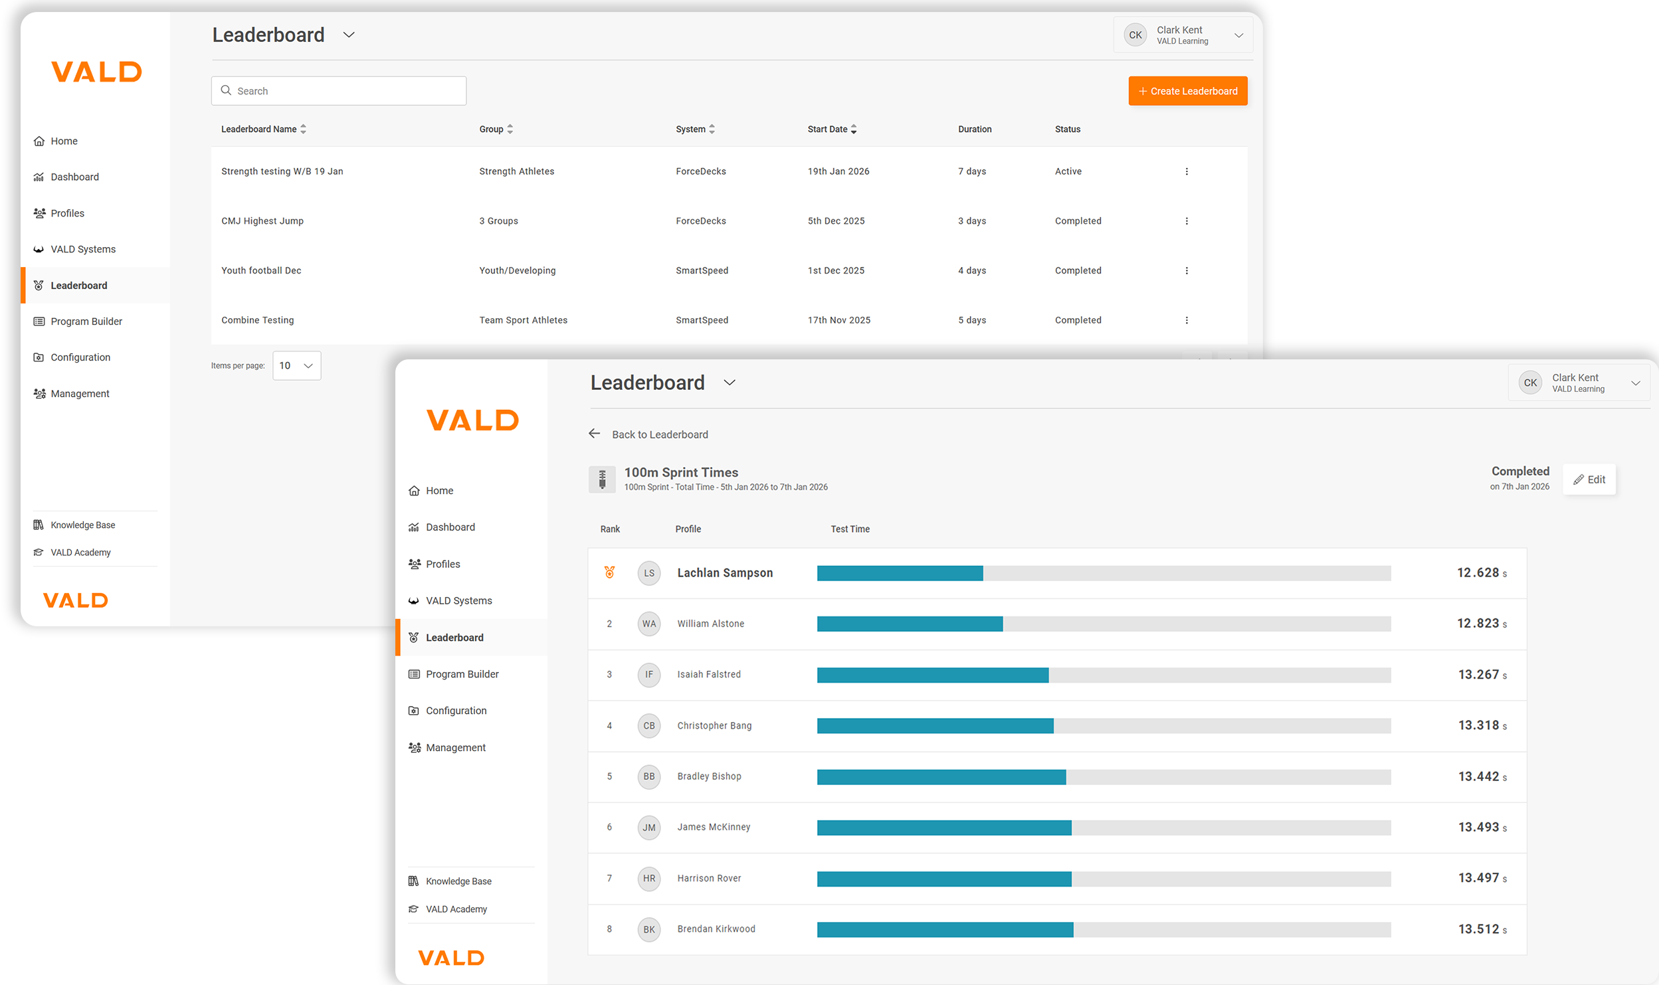Click pencil Edit button on sprint leaderboard

pos(1589,479)
